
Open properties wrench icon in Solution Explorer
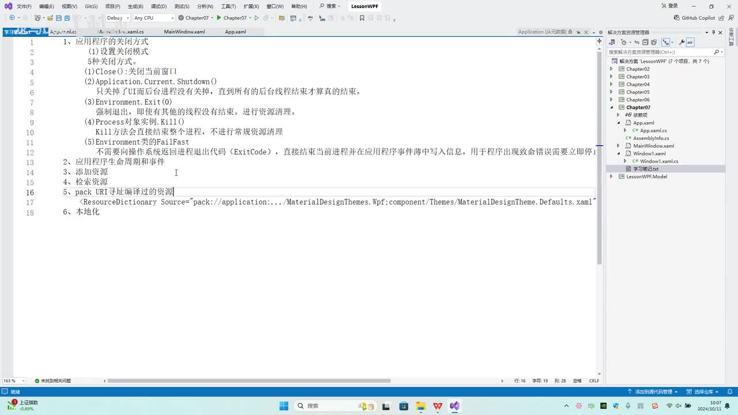pos(681,42)
